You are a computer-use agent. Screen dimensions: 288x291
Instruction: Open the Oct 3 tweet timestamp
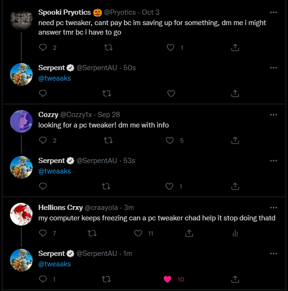point(151,12)
